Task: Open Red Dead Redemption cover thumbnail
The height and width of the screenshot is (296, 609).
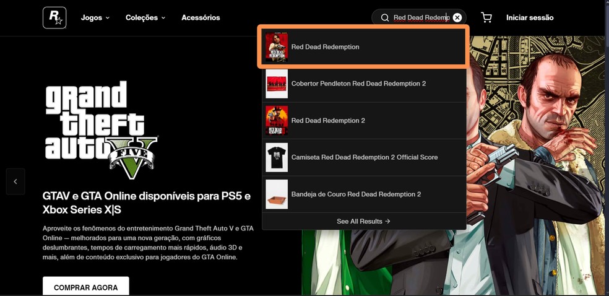Action: [277, 47]
